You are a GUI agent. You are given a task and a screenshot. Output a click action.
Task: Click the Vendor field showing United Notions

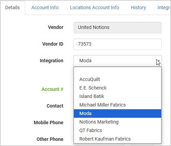(x=118, y=28)
